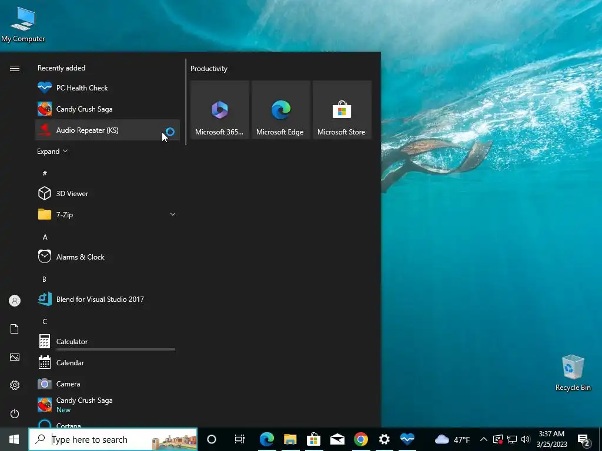Screen dimensions: 602x451
Task: Open the clock showing 3:37 AM
Action: (x=551, y=439)
